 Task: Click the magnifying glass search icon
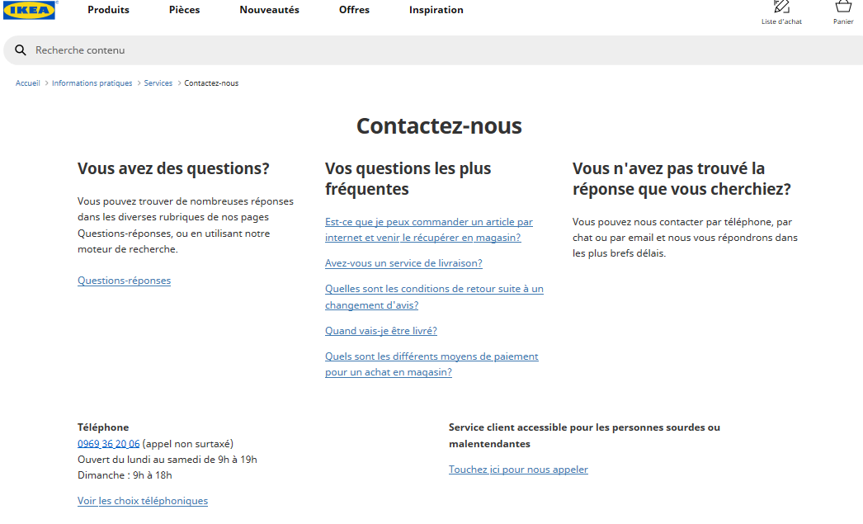click(21, 50)
